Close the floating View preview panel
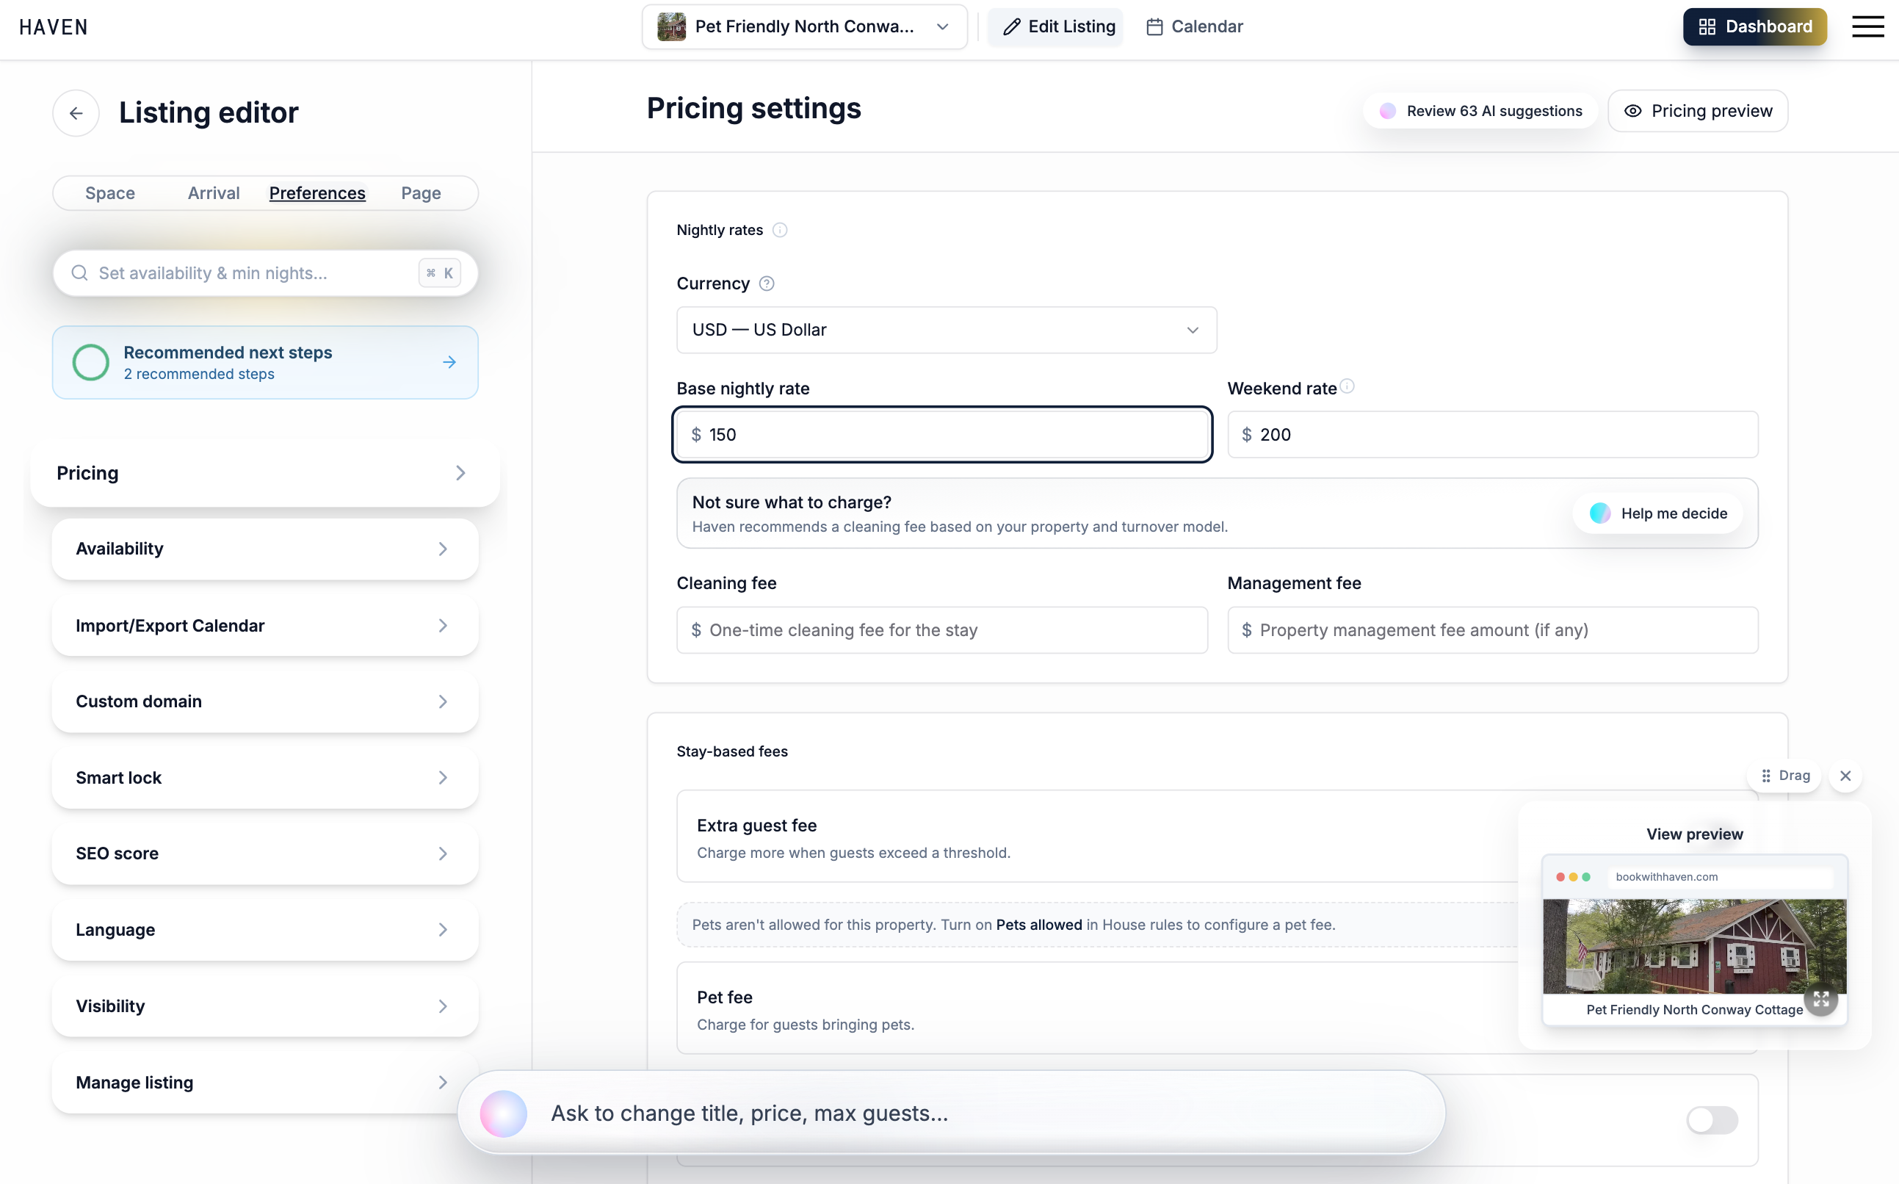The width and height of the screenshot is (1899, 1184). 1845,775
